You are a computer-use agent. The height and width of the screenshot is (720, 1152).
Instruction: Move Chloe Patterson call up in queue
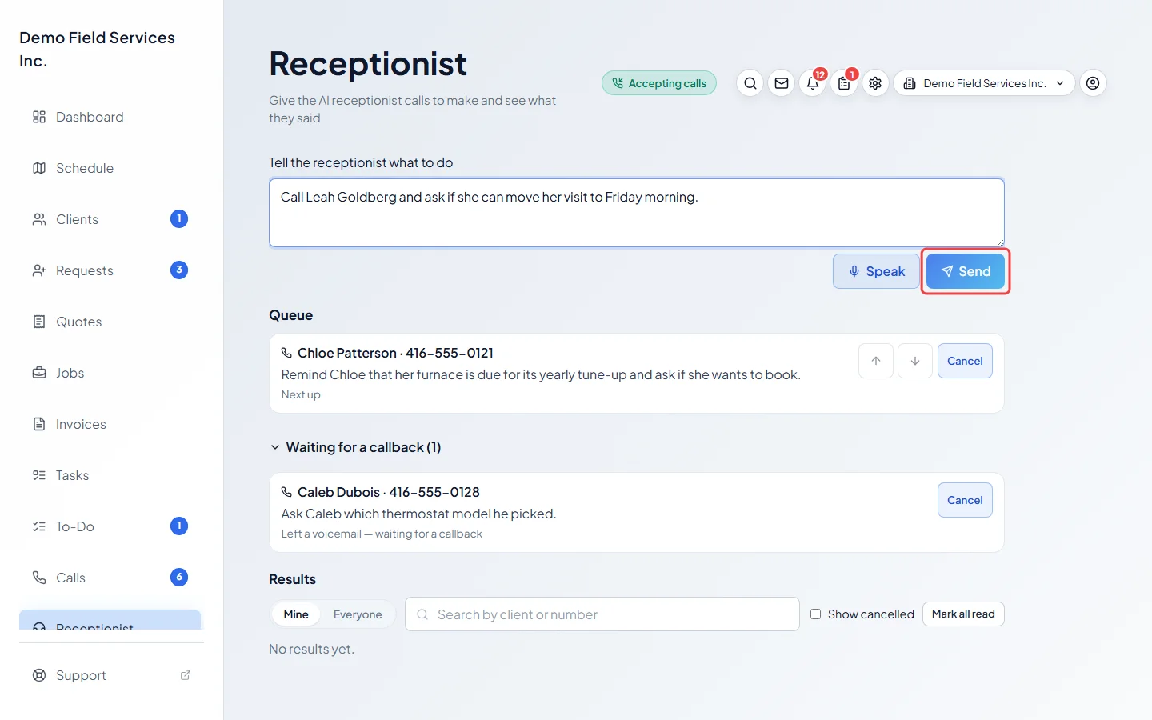point(876,361)
